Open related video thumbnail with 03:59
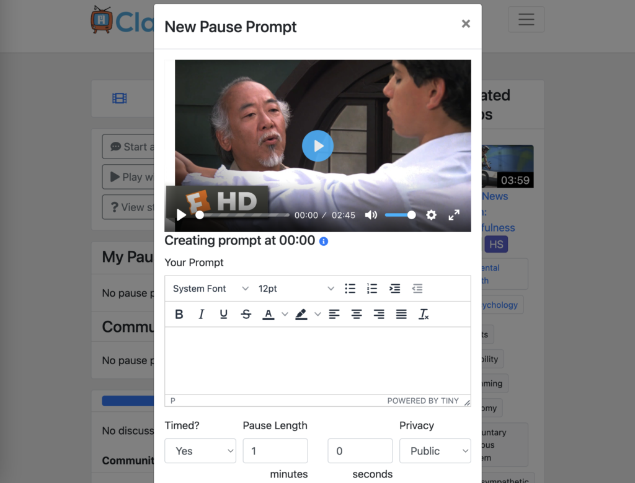Screen dimensions: 635x483 click(507, 166)
